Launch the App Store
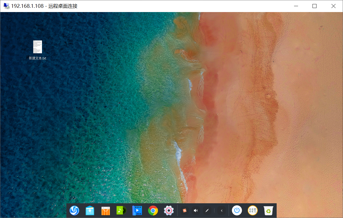 tap(105, 211)
